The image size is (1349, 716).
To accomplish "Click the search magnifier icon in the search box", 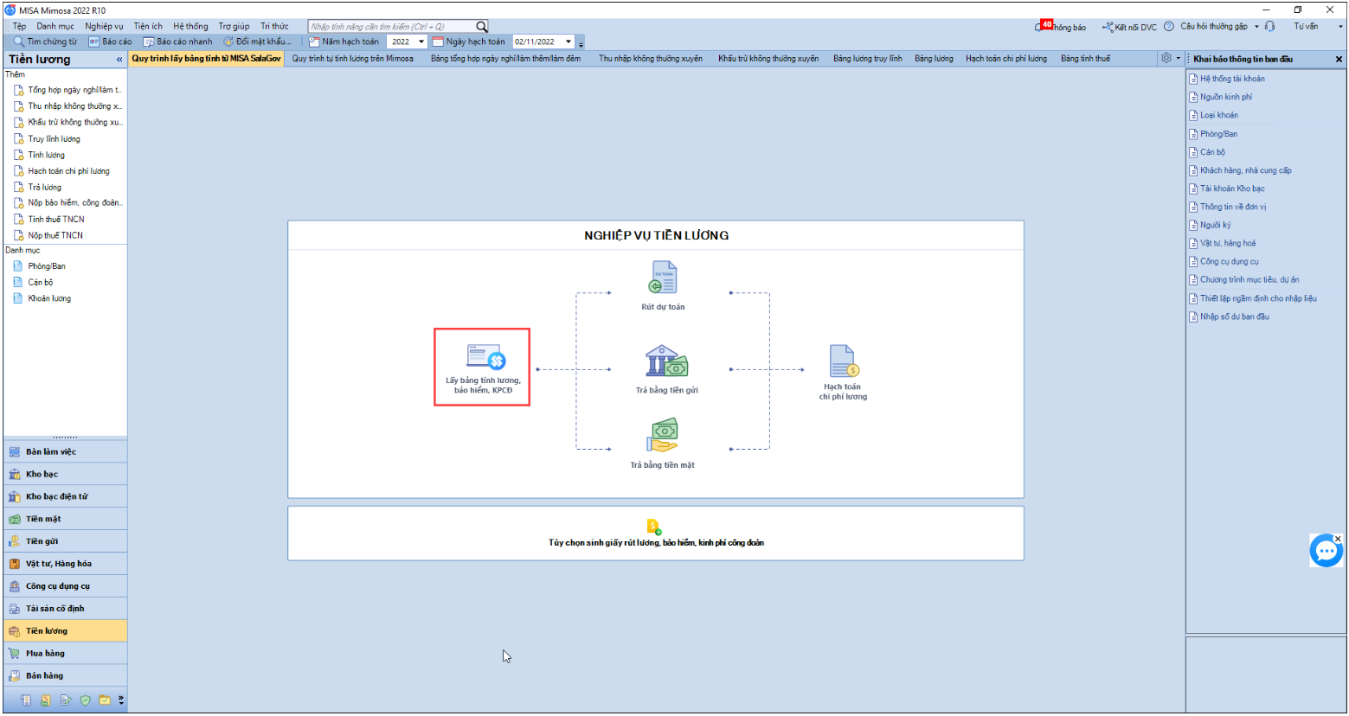I will coord(482,27).
